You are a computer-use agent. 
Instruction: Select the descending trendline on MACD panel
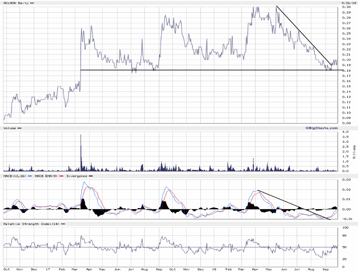coord(294,204)
